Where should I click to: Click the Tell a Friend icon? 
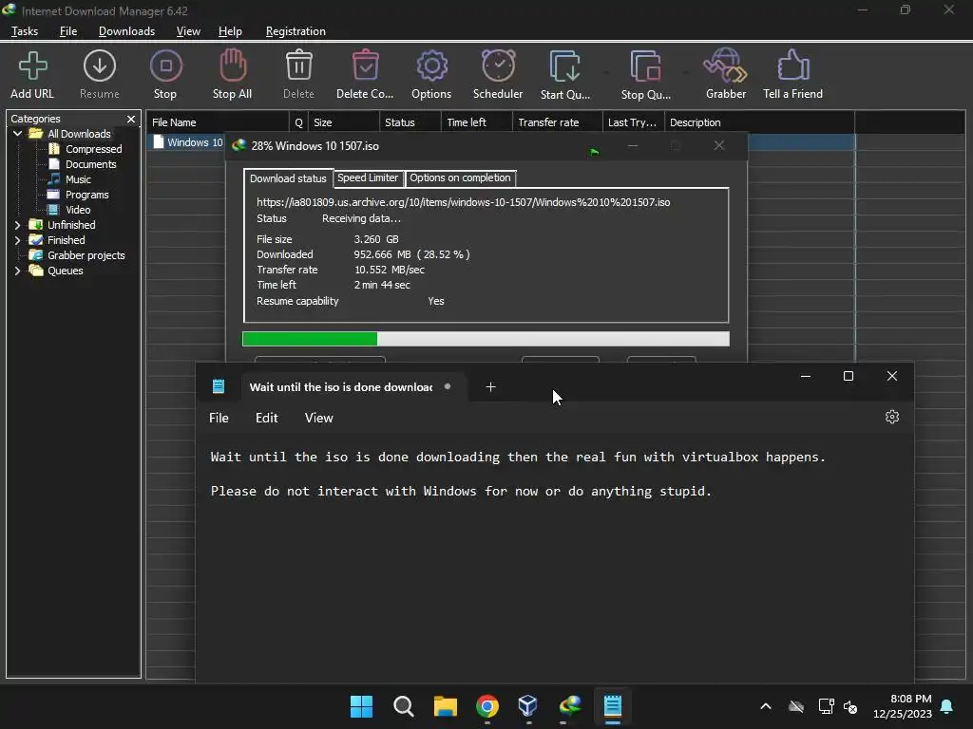tap(792, 74)
